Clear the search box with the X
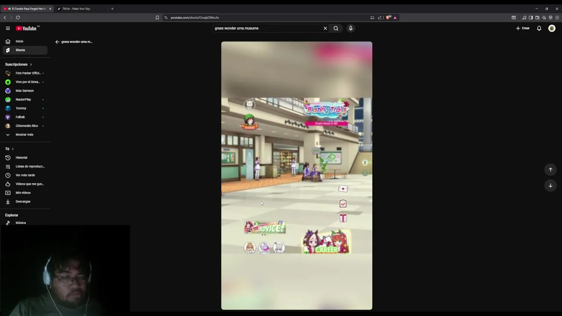The image size is (562, 316). (325, 28)
